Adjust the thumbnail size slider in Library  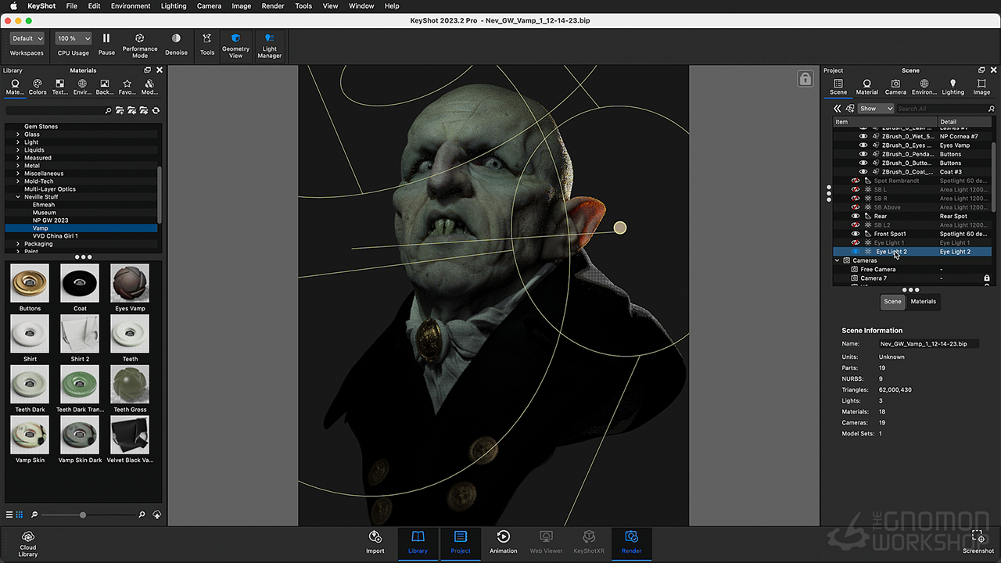pos(83,515)
